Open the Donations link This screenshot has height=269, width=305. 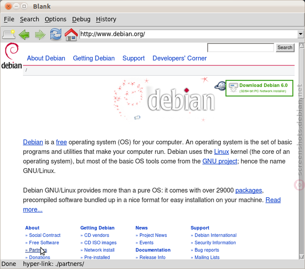[39, 257]
